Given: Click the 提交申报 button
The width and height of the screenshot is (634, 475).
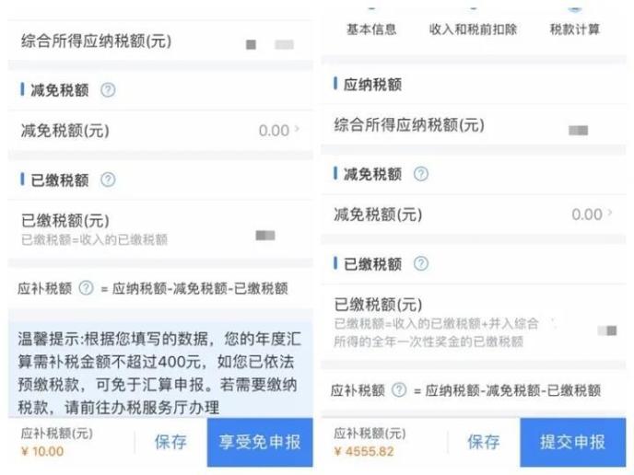Looking at the screenshot, I should pyautogui.click(x=573, y=442).
